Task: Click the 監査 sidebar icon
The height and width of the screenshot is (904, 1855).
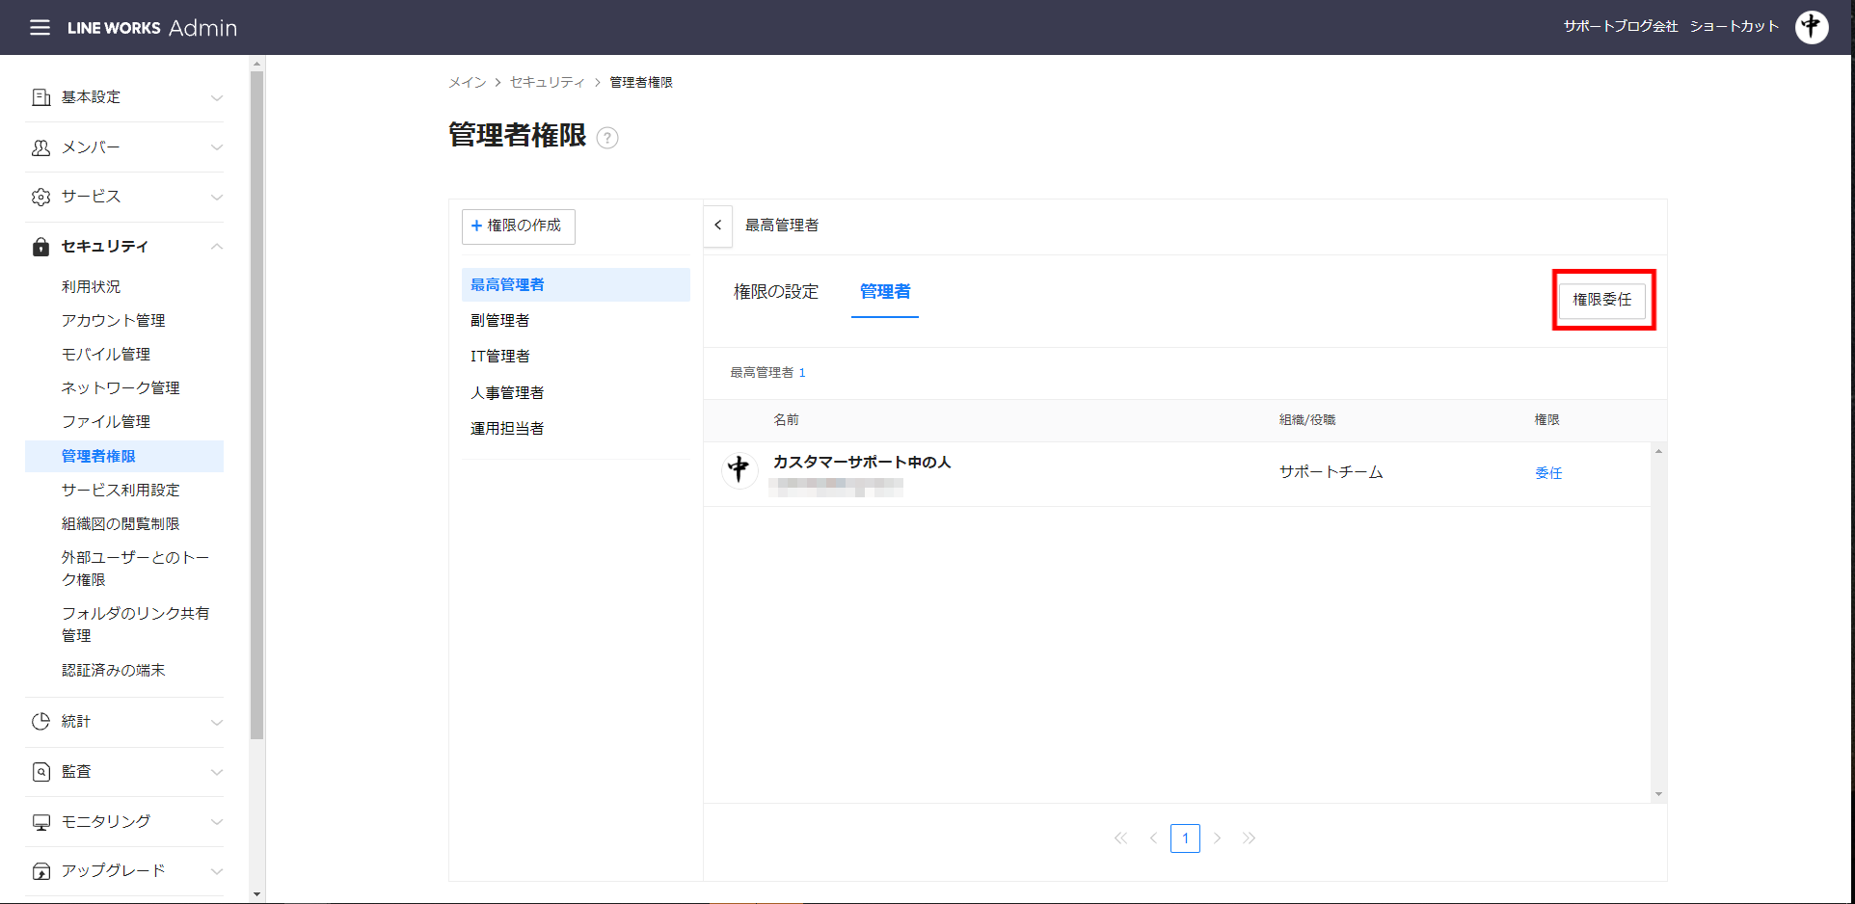Action: pos(40,772)
